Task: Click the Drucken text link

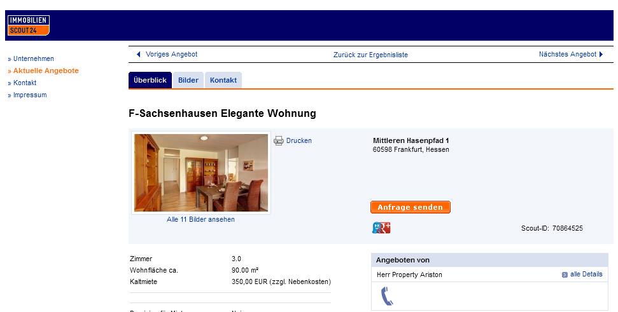Action: coord(298,140)
